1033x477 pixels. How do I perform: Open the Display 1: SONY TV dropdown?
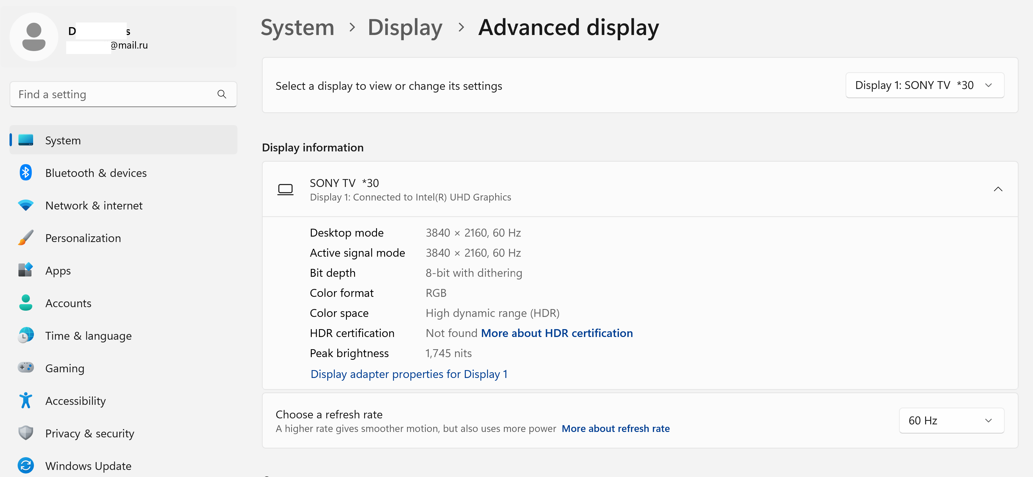point(924,85)
